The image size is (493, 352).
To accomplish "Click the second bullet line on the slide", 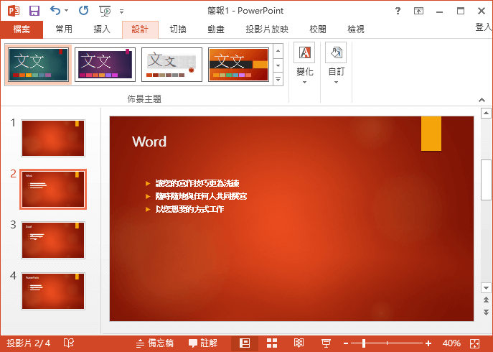I will click(201, 196).
